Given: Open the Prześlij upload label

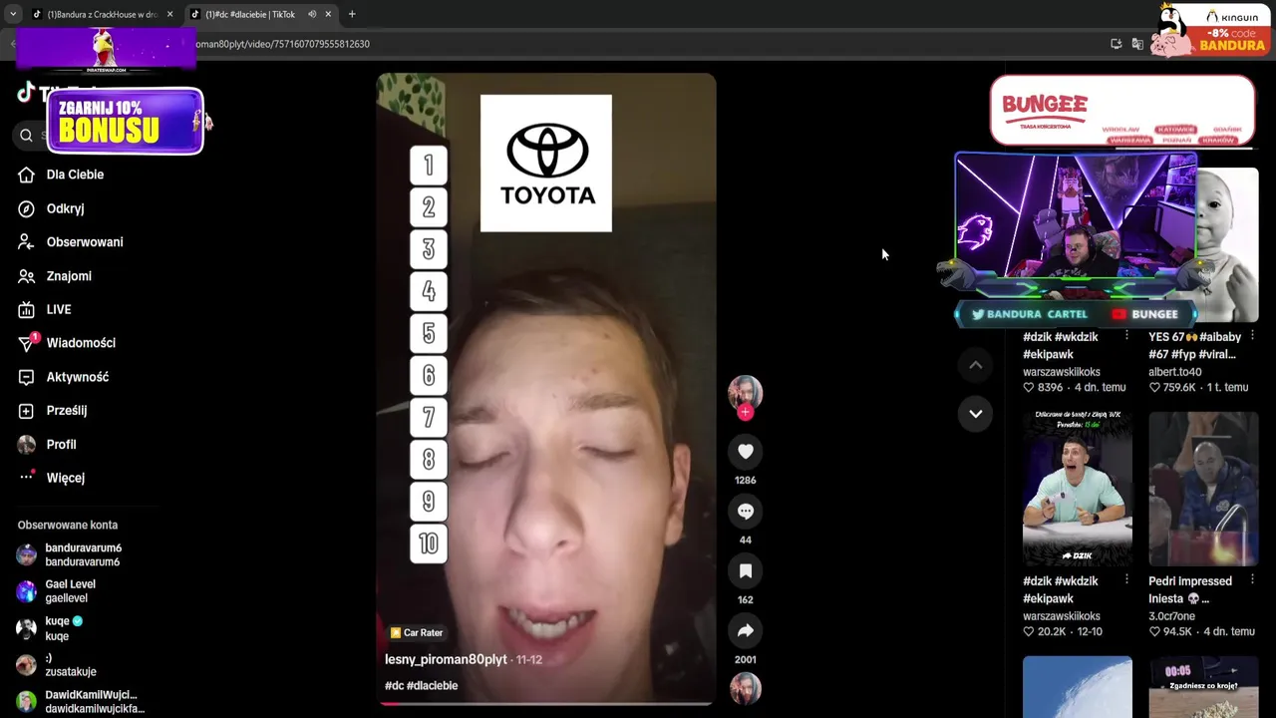Looking at the screenshot, I should [67, 411].
